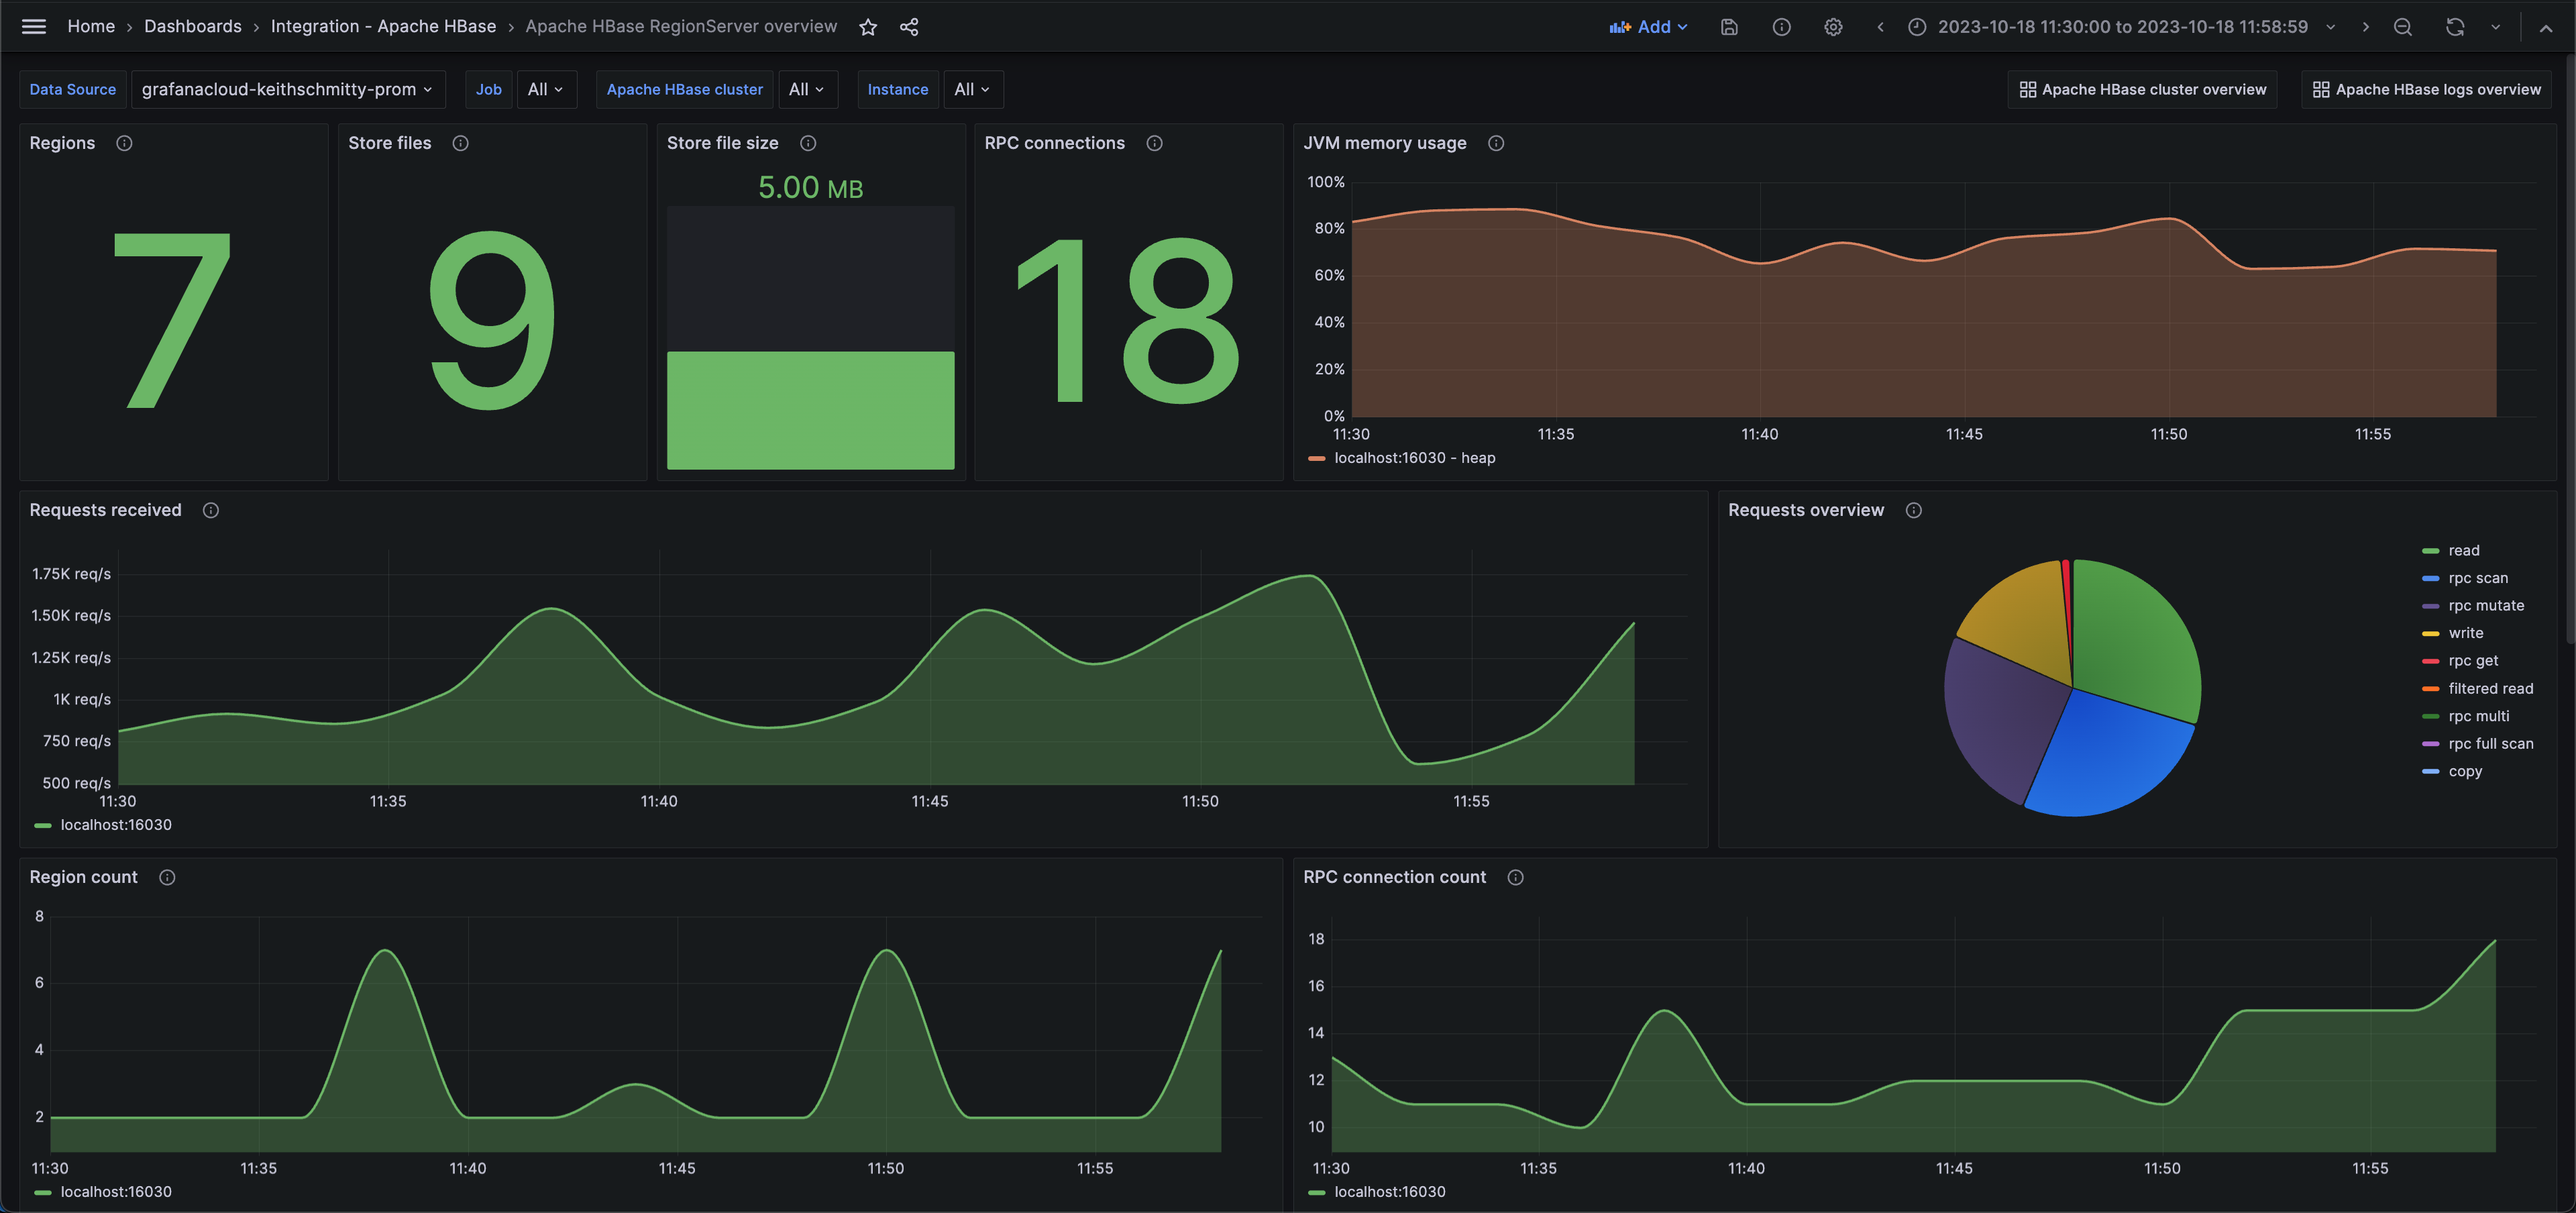Hide the localhost:16030 heap series under JVM memory usage
Image resolution: width=2576 pixels, height=1213 pixels.
pyautogui.click(x=1415, y=457)
